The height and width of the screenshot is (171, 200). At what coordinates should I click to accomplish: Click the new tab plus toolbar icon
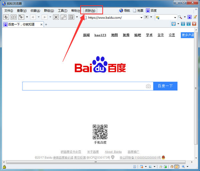pyautogui.click(x=21, y=17)
